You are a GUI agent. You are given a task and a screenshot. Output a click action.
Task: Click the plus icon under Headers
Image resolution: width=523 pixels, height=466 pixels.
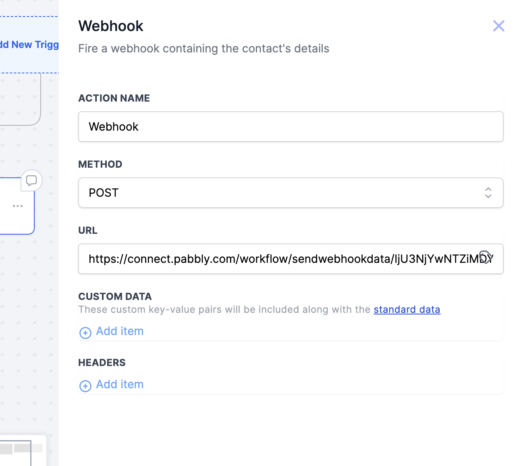coord(85,386)
